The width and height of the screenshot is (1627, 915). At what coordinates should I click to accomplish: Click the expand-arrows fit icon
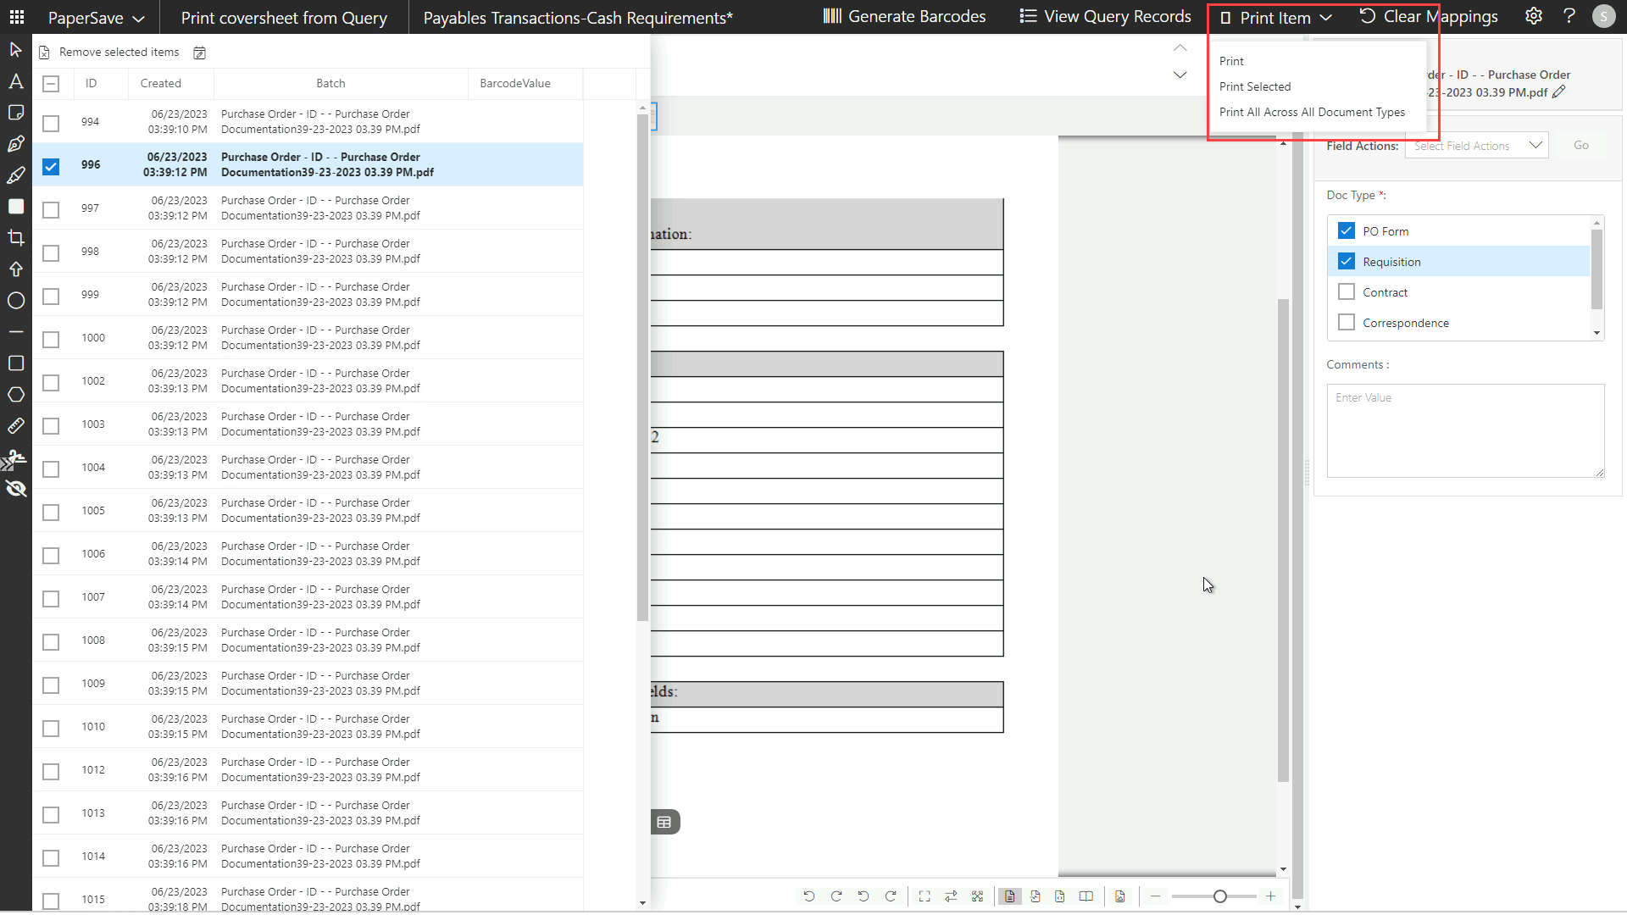point(977,896)
